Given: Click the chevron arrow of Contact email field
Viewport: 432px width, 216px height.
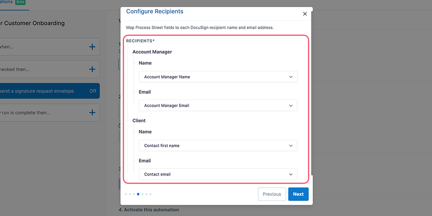Looking at the screenshot, I should click(291, 174).
